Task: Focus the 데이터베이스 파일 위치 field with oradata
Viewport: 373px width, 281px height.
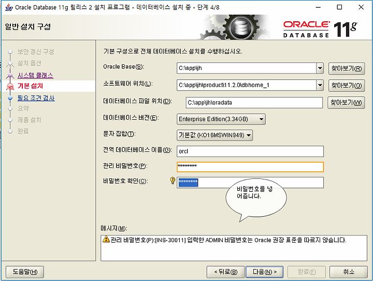Action: [x=254, y=103]
